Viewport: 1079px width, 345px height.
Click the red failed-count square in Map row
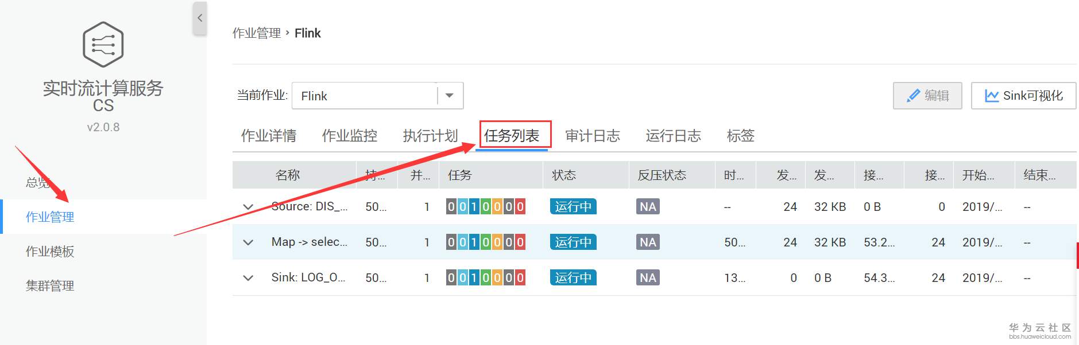(x=520, y=242)
